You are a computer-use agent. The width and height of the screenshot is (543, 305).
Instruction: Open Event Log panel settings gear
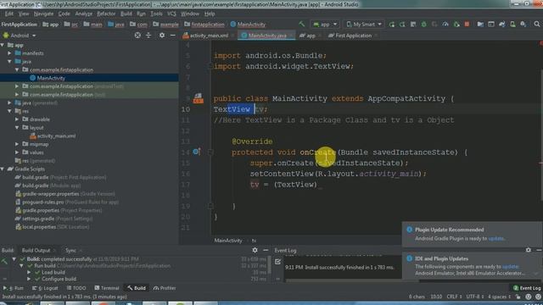point(528,250)
